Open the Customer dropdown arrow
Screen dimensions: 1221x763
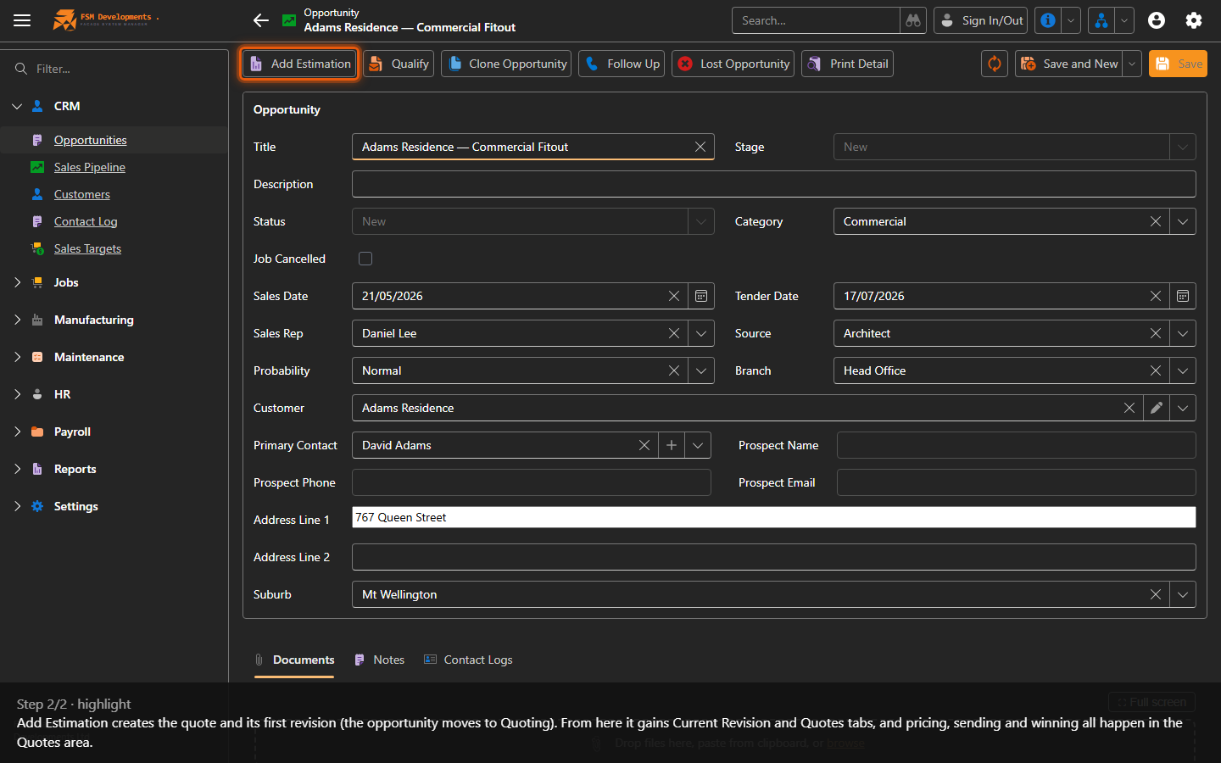[1183, 408]
